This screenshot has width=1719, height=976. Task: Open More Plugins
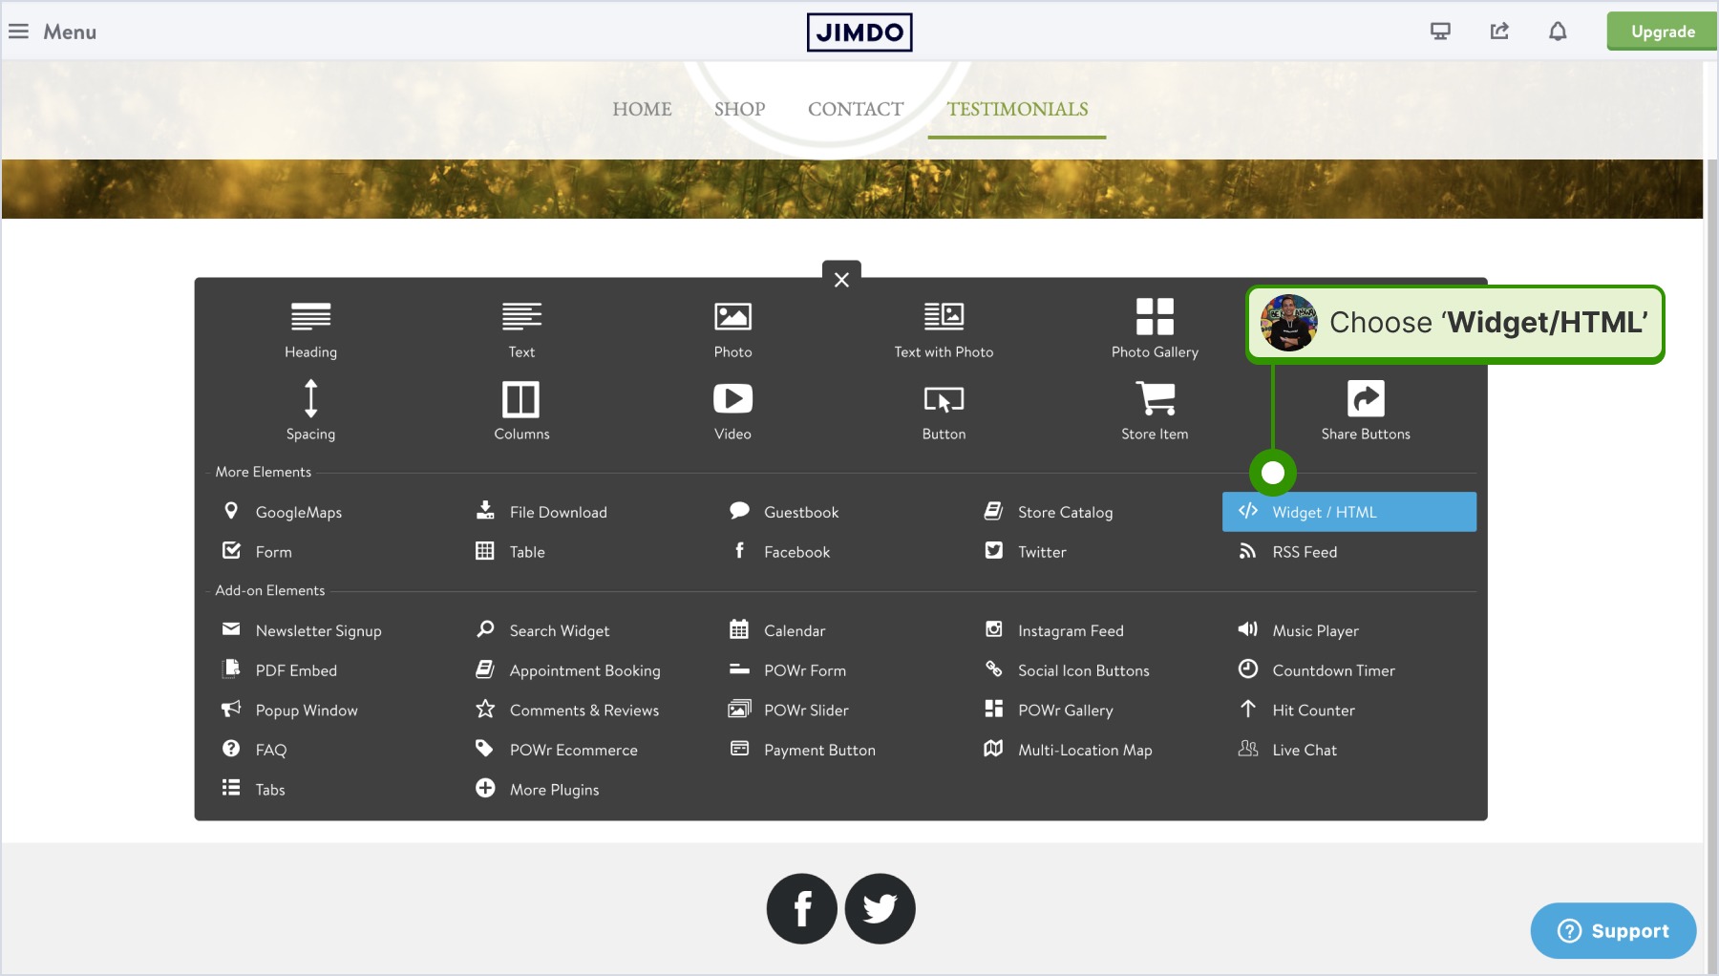[x=538, y=789]
